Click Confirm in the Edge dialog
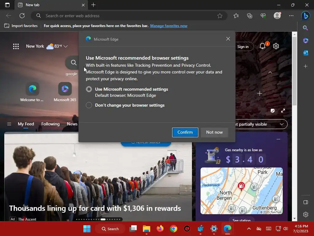 185,132
